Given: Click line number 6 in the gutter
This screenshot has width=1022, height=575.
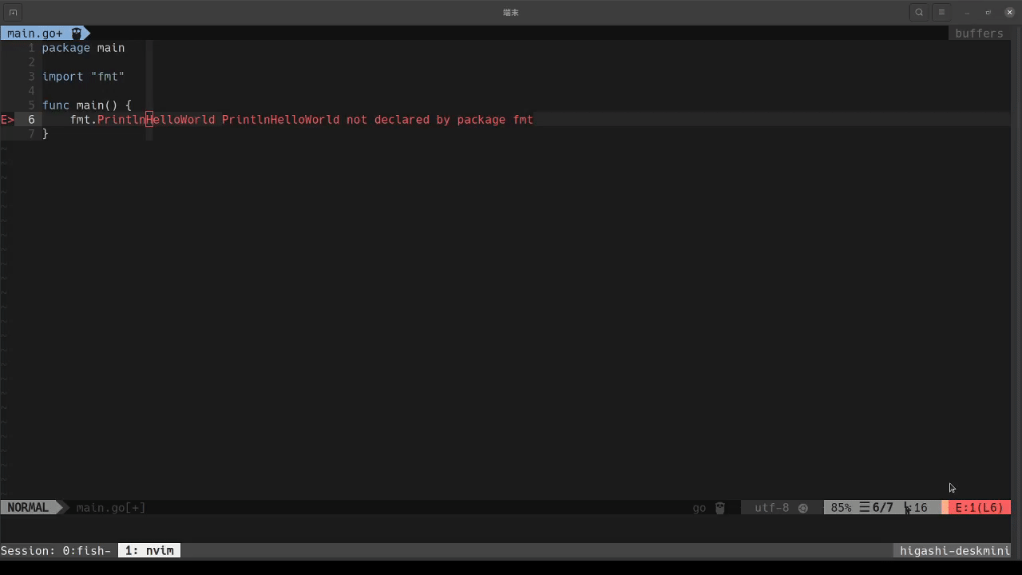Looking at the screenshot, I should 31,120.
